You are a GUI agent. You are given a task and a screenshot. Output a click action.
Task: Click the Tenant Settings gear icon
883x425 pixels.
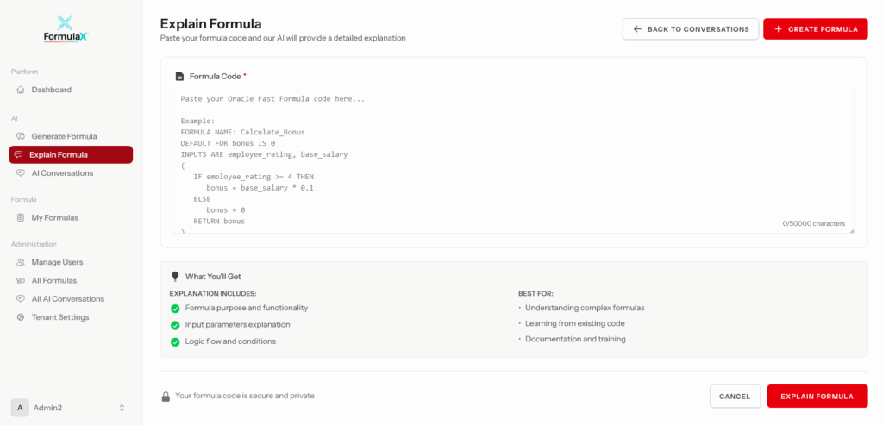coord(21,317)
